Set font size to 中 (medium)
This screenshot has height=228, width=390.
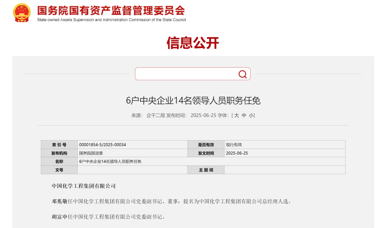244,116
